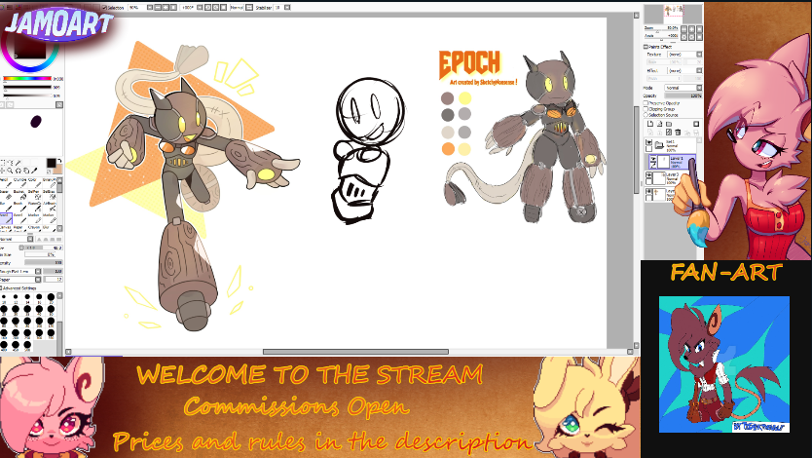This screenshot has height=458, width=812.
Task: Click the Stabilizer value field
Action: (278, 8)
